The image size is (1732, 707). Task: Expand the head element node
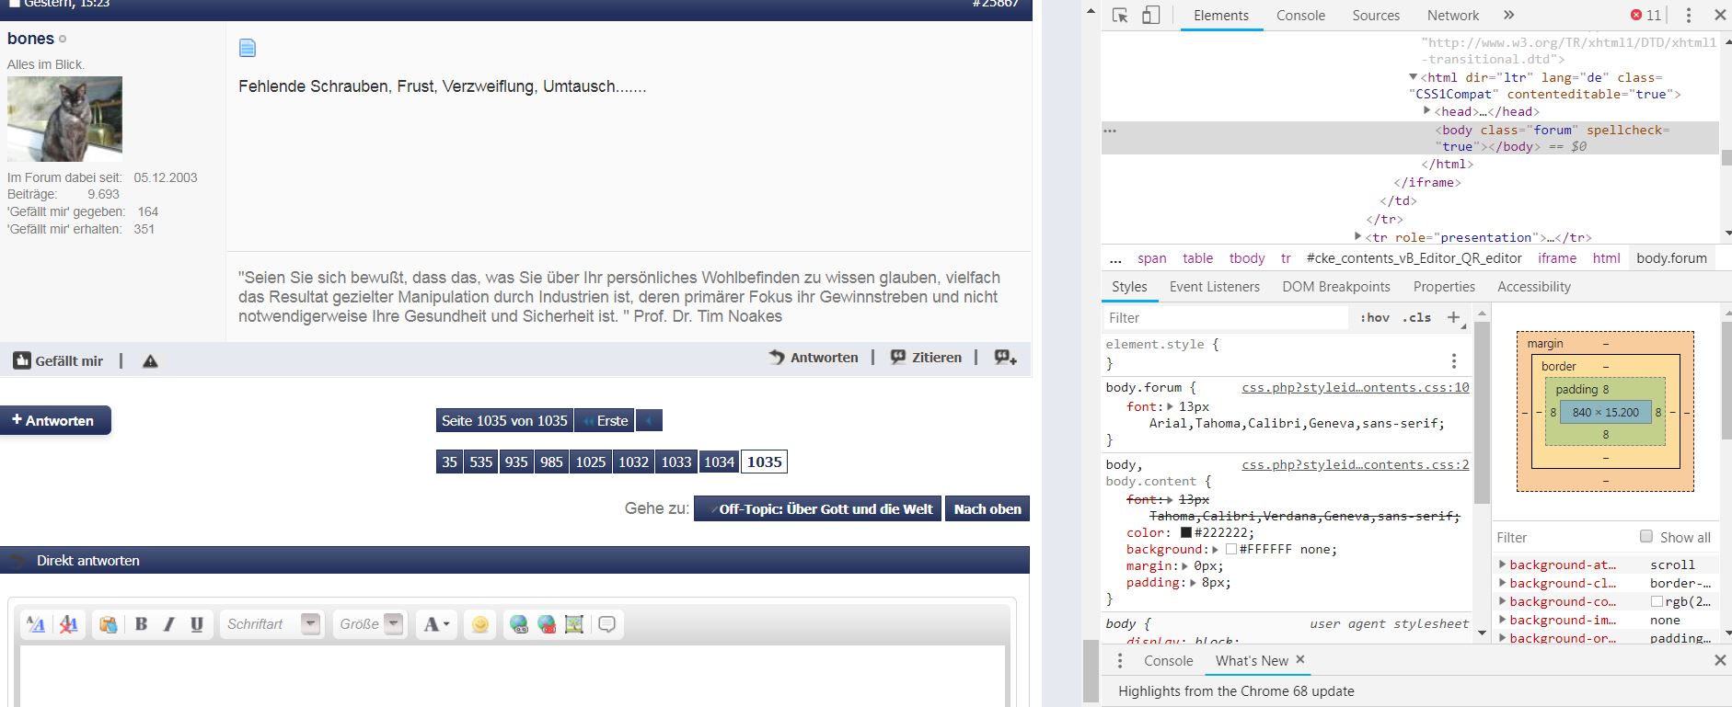(1427, 111)
